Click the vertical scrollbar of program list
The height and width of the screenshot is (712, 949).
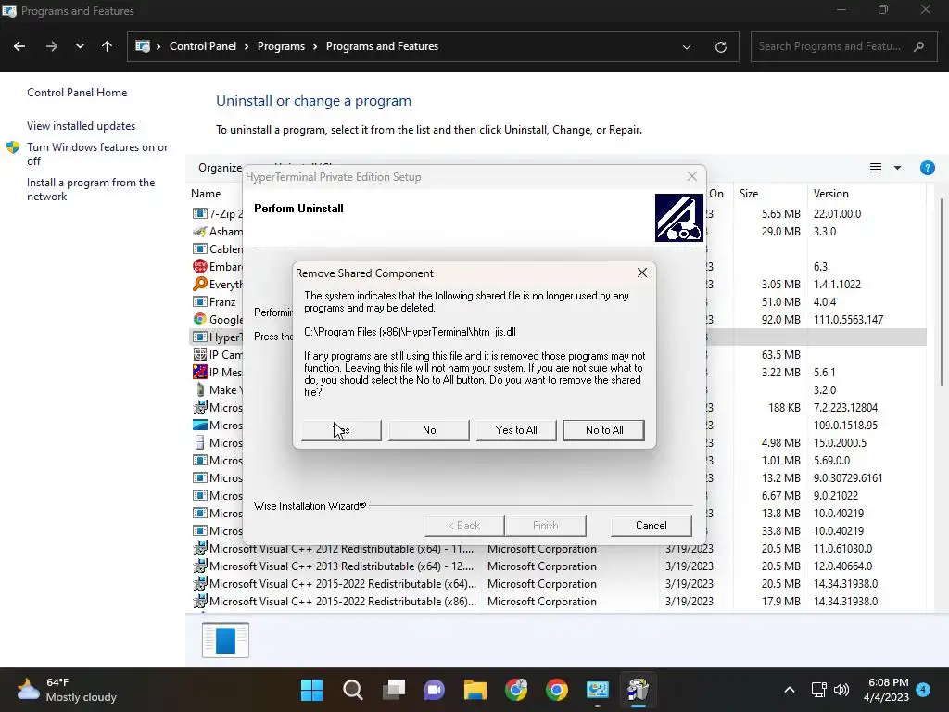click(942, 290)
